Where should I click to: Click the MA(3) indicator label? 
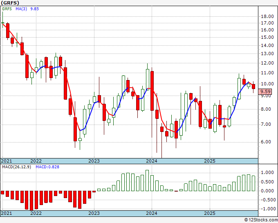tap(21, 9)
